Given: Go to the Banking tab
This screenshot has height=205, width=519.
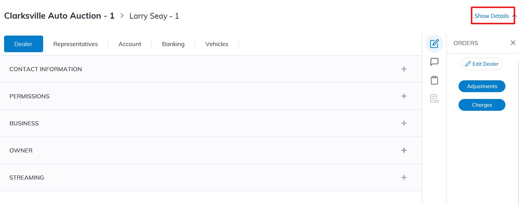Looking at the screenshot, I should (x=173, y=44).
